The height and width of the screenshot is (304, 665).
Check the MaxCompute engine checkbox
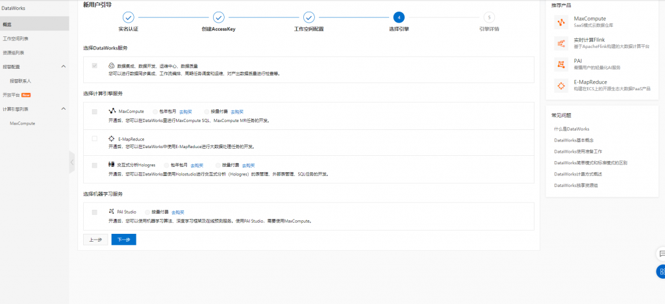pyautogui.click(x=95, y=112)
